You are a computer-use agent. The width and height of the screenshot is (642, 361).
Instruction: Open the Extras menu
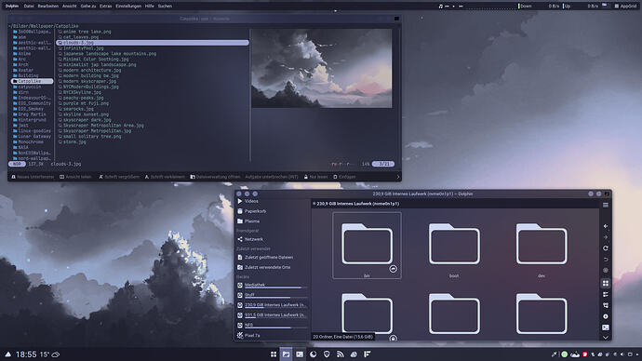pos(106,7)
